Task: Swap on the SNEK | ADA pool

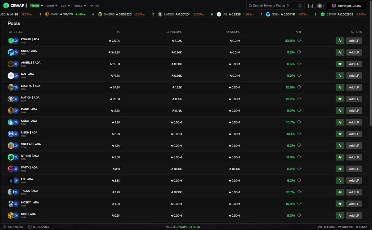Action: [340, 52]
